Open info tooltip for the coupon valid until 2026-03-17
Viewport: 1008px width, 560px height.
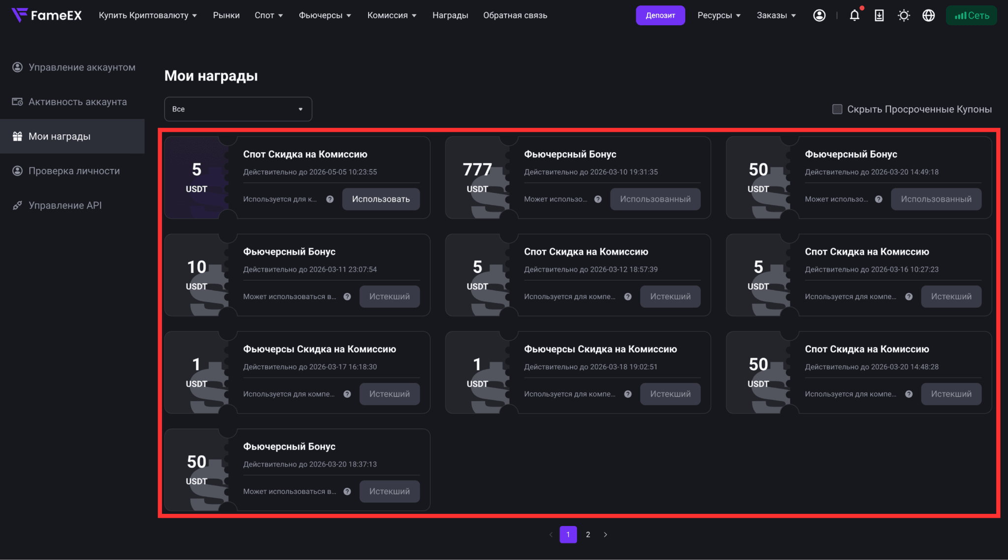347,394
